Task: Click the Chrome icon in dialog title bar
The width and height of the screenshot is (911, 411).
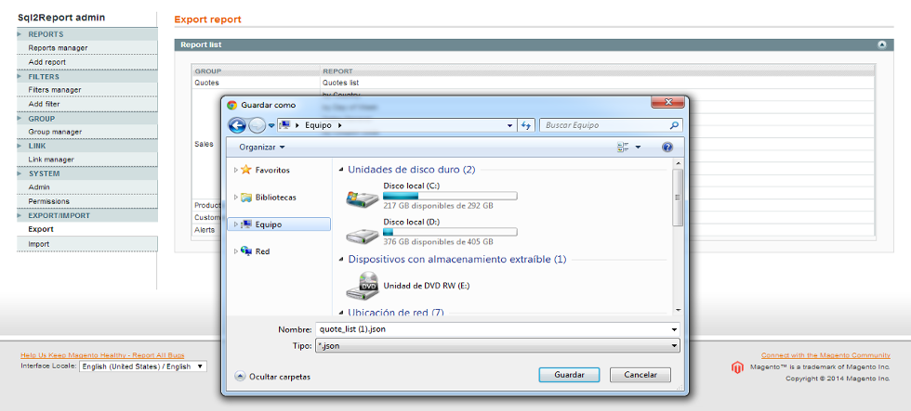Action: tap(231, 105)
